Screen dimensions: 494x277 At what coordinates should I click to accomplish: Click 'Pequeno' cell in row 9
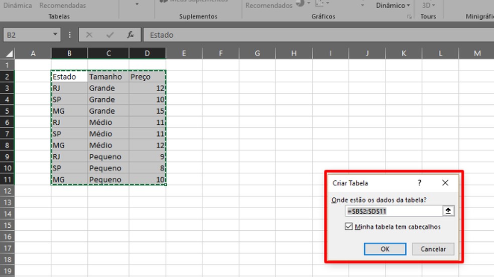tap(108, 157)
